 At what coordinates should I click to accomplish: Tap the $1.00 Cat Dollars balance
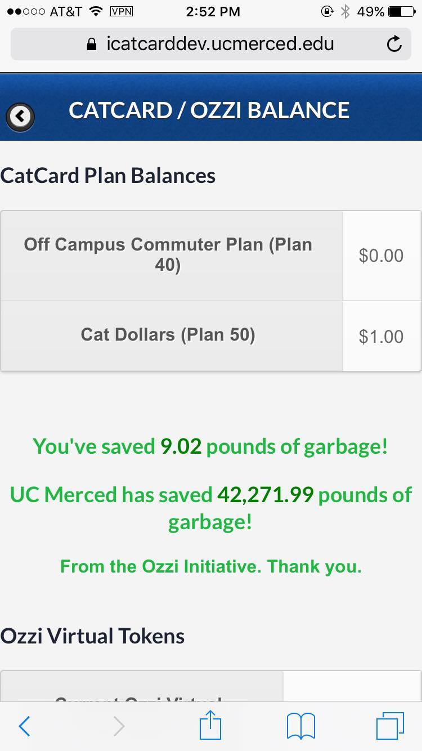[381, 336]
